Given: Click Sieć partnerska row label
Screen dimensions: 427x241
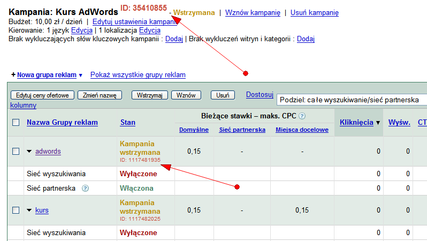Looking at the screenshot, I should (x=51, y=189).
